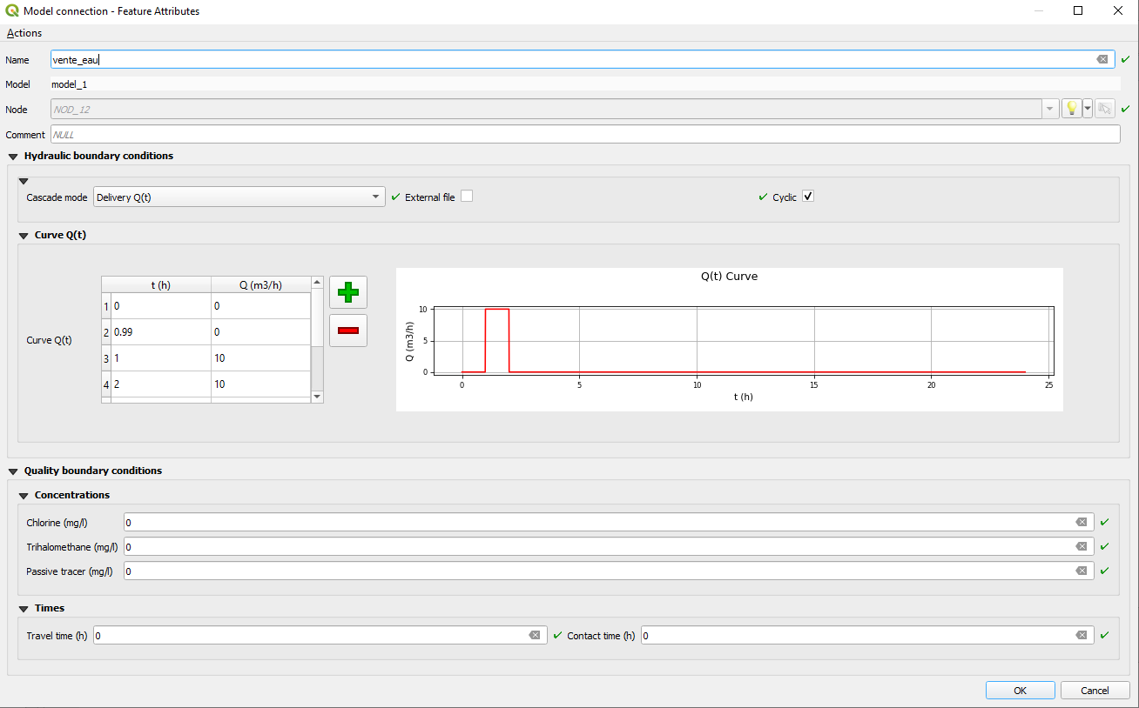Open the Actions menu
Screen dimensions: 1139x708
tap(24, 33)
